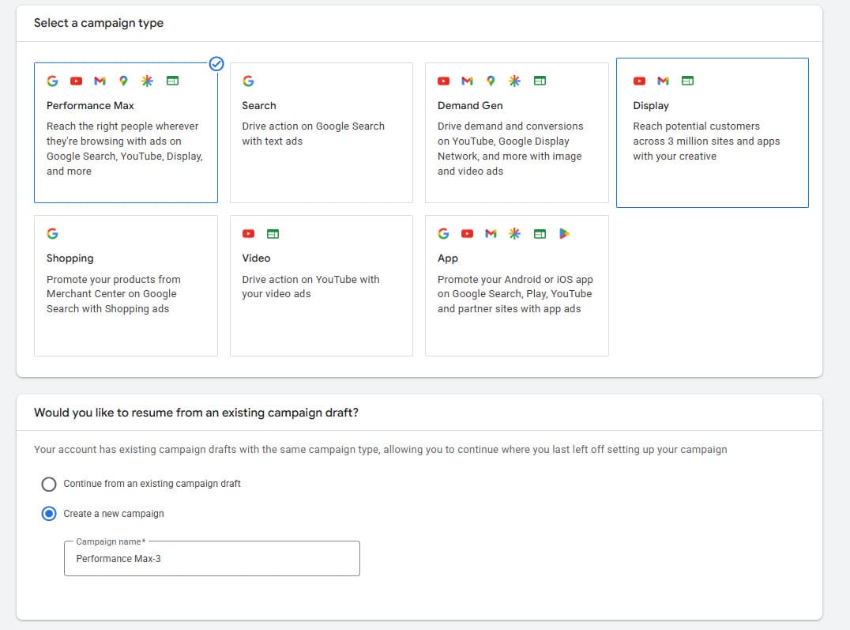Click Discover asterisk icon in App card
850x630 pixels.
[514, 233]
